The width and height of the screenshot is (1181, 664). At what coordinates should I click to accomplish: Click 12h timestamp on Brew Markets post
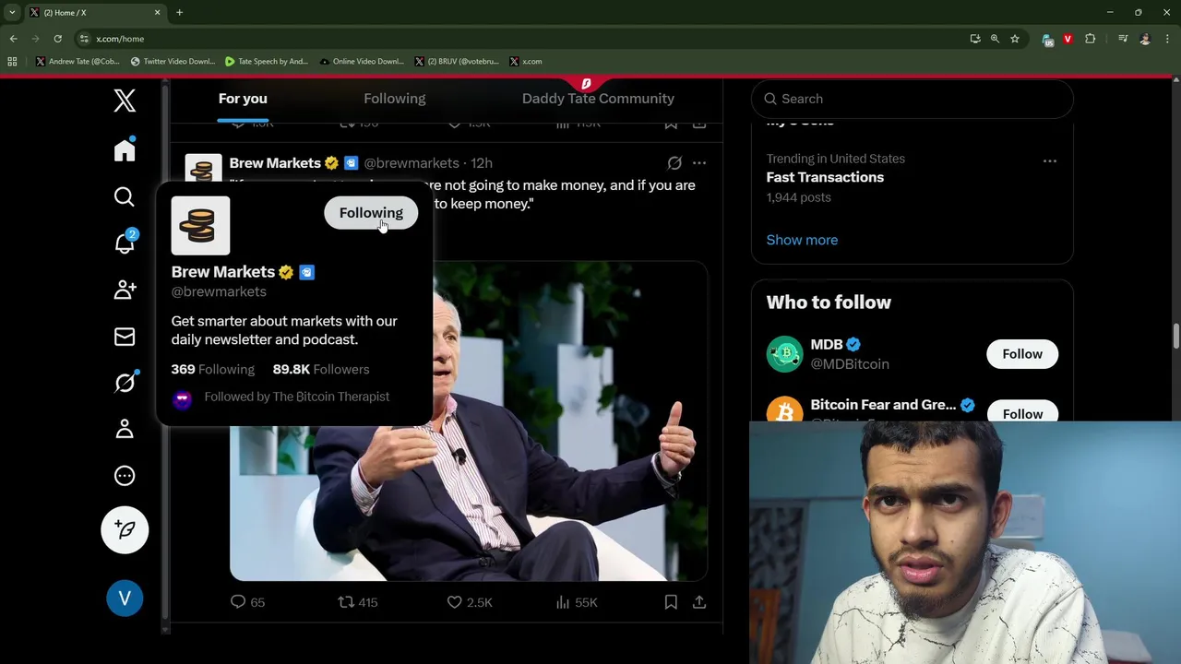pyautogui.click(x=482, y=163)
